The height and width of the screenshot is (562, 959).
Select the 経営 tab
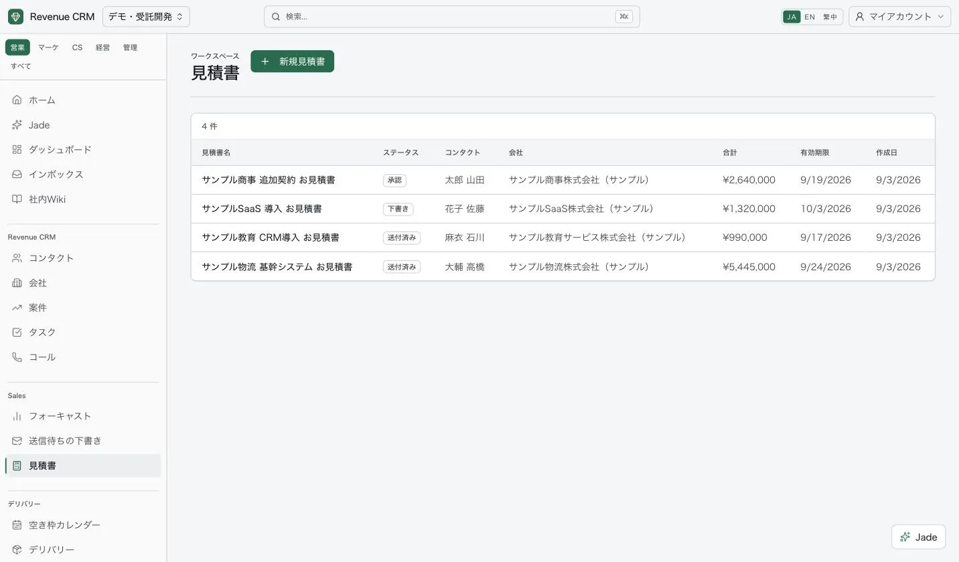coord(102,48)
